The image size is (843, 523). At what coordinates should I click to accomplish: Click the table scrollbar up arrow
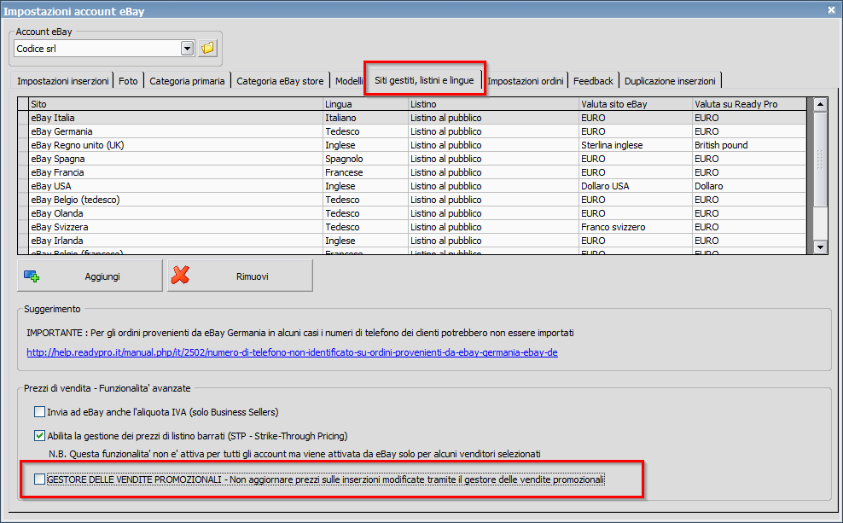click(x=820, y=104)
